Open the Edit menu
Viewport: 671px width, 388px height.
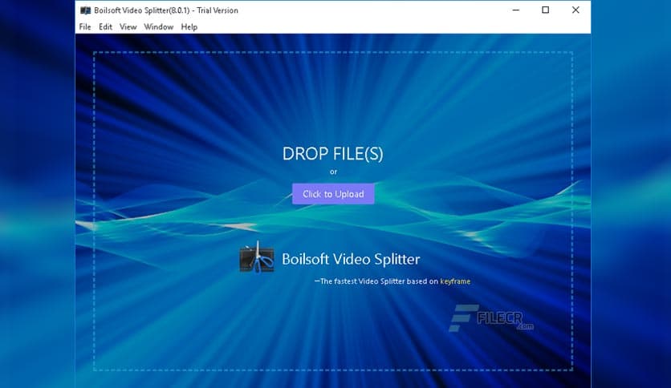pyautogui.click(x=105, y=27)
